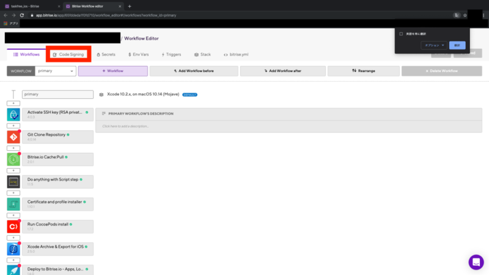Open the Workflows tab
Viewport: 489px width, 275px height.
(26, 54)
